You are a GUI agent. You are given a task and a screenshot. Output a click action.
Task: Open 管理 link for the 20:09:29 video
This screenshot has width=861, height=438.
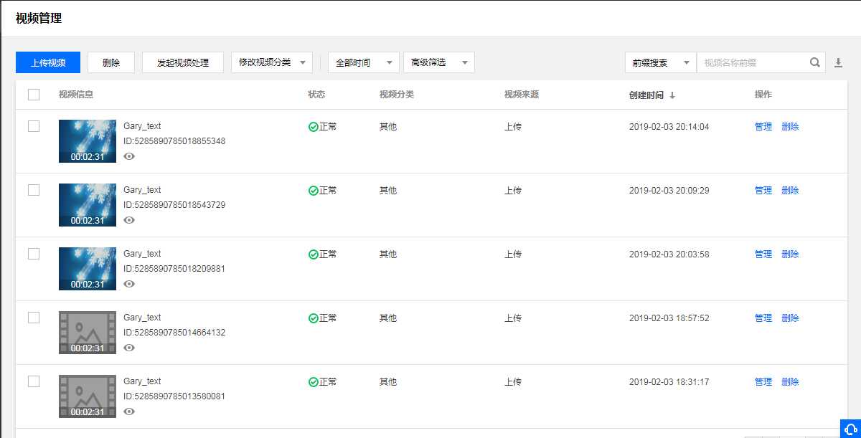click(763, 191)
